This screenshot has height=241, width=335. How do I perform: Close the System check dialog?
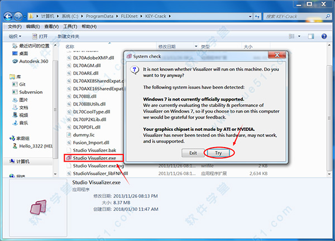(x=277, y=55)
